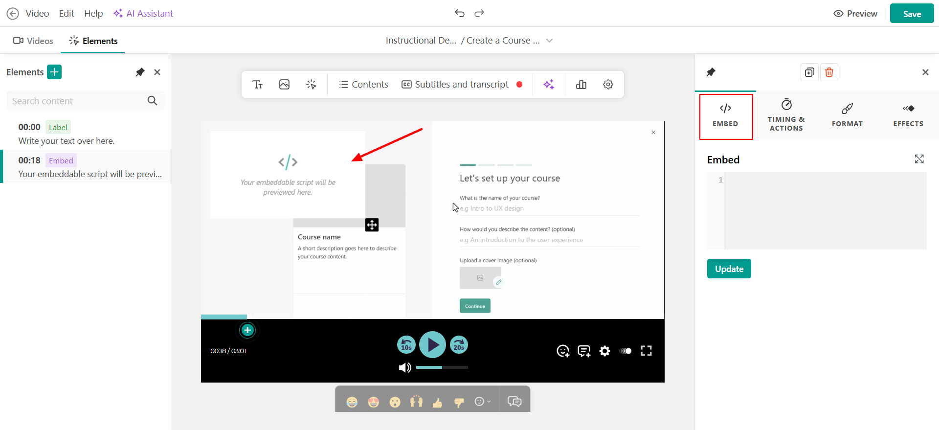This screenshot has width=939, height=430.
Task: Redo the last change
Action: 479,13
